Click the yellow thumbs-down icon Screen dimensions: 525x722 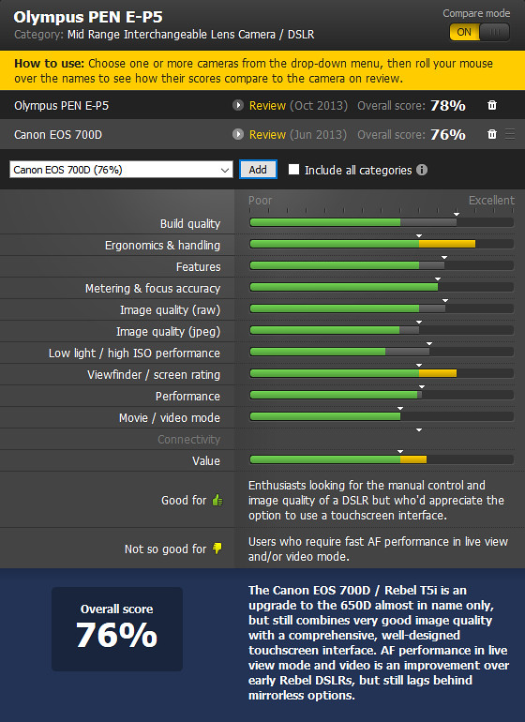point(217,549)
